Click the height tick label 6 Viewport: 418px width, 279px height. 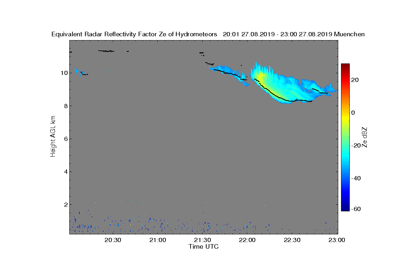coord(65,139)
